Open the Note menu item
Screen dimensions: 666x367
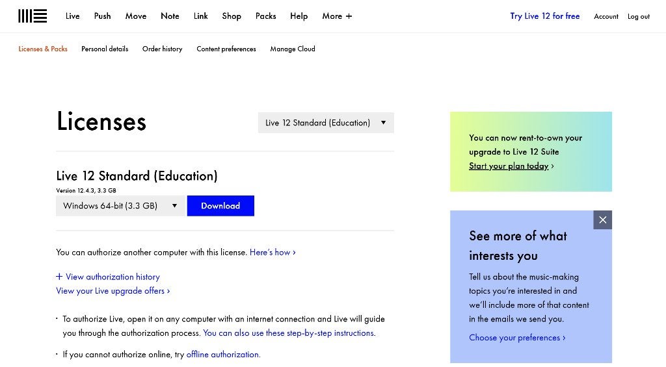pos(170,16)
